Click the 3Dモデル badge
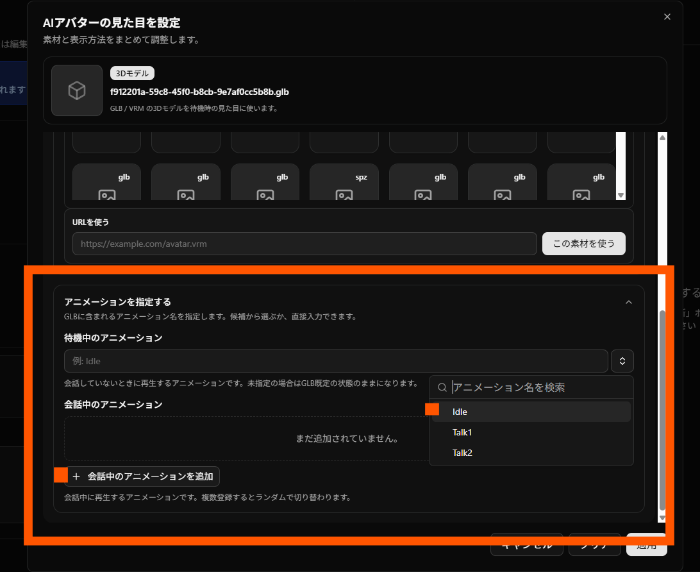 [132, 73]
